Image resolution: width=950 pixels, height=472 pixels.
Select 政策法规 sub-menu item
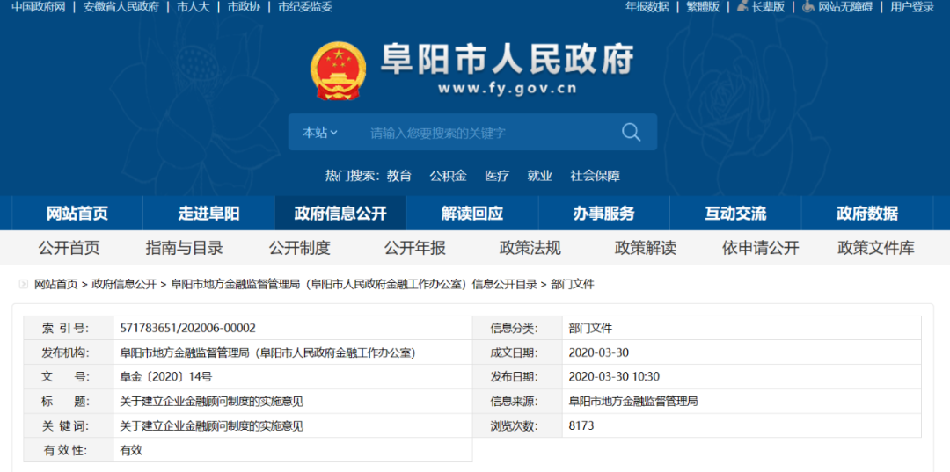tap(530, 248)
